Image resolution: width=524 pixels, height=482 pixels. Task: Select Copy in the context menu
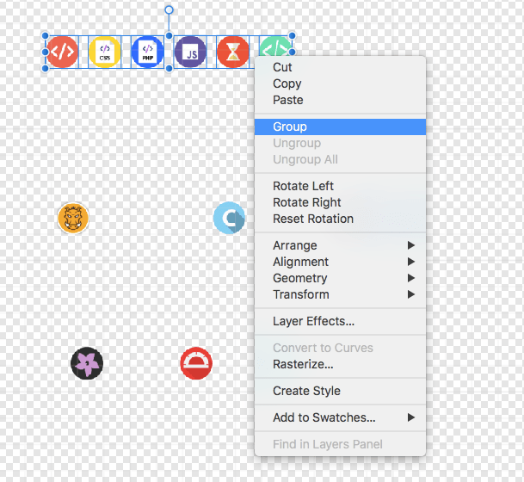point(287,83)
